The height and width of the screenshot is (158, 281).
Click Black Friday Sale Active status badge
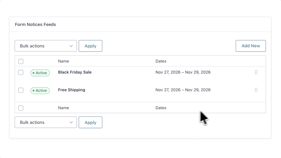[x=40, y=73]
